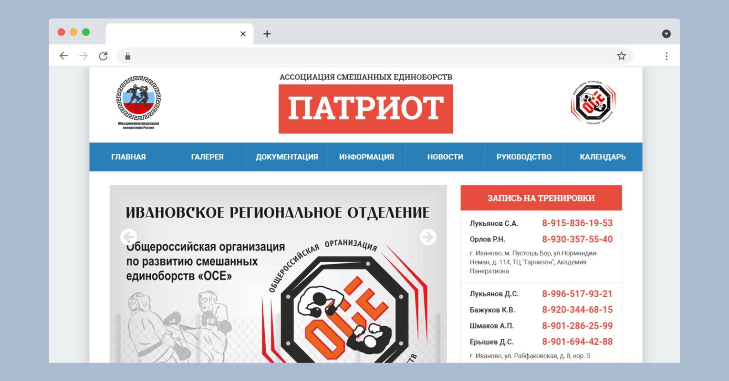Open the ДОКУМЕНТАЦИЯ menu item
The image size is (729, 381).
tap(287, 157)
